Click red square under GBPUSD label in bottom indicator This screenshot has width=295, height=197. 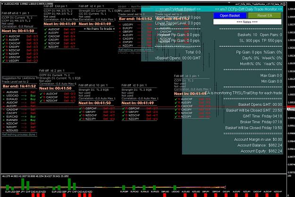coord(165,195)
